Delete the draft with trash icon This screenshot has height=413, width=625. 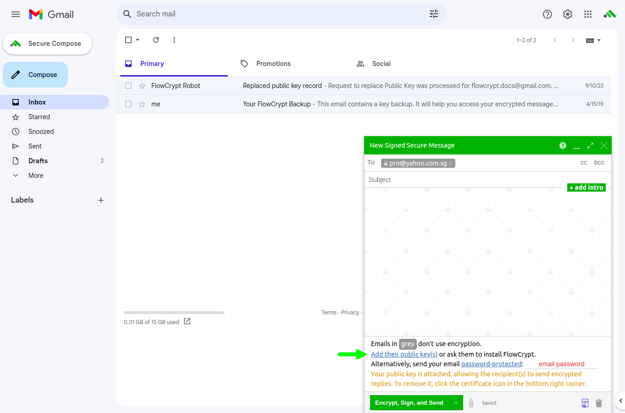[x=599, y=403]
